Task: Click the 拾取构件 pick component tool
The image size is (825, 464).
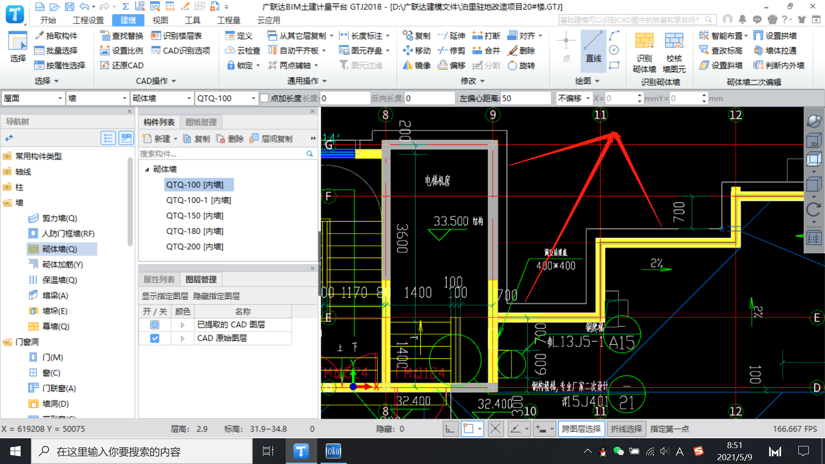Action: [56, 36]
